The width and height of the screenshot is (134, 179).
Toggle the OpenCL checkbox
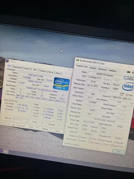(x=79, y=136)
